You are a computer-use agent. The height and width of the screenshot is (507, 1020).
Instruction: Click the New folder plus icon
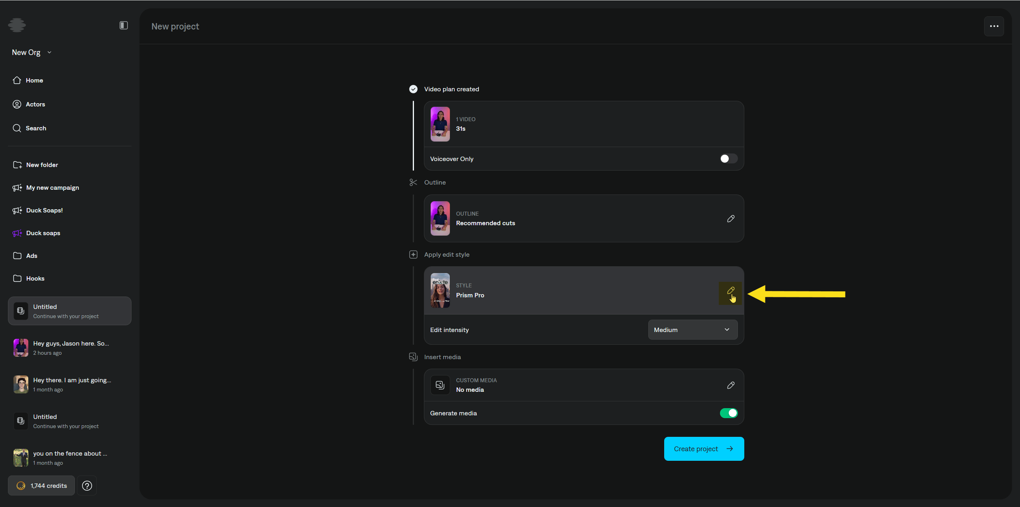pos(17,165)
